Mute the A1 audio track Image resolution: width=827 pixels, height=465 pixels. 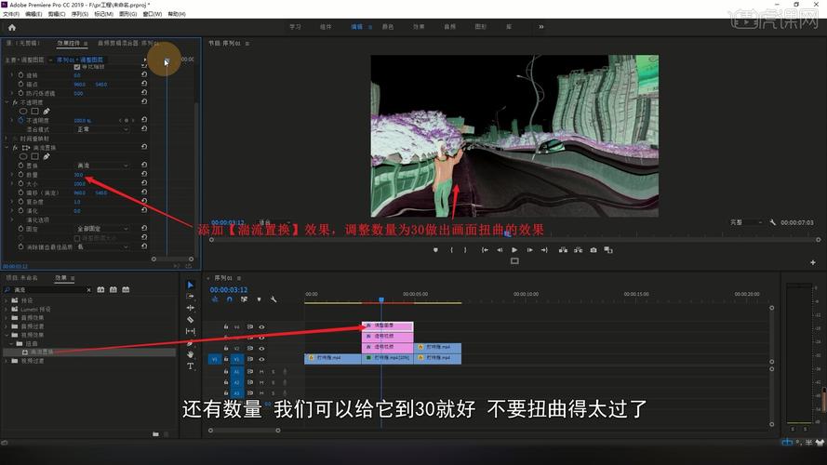pyautogui.click(x=261, y=372)
